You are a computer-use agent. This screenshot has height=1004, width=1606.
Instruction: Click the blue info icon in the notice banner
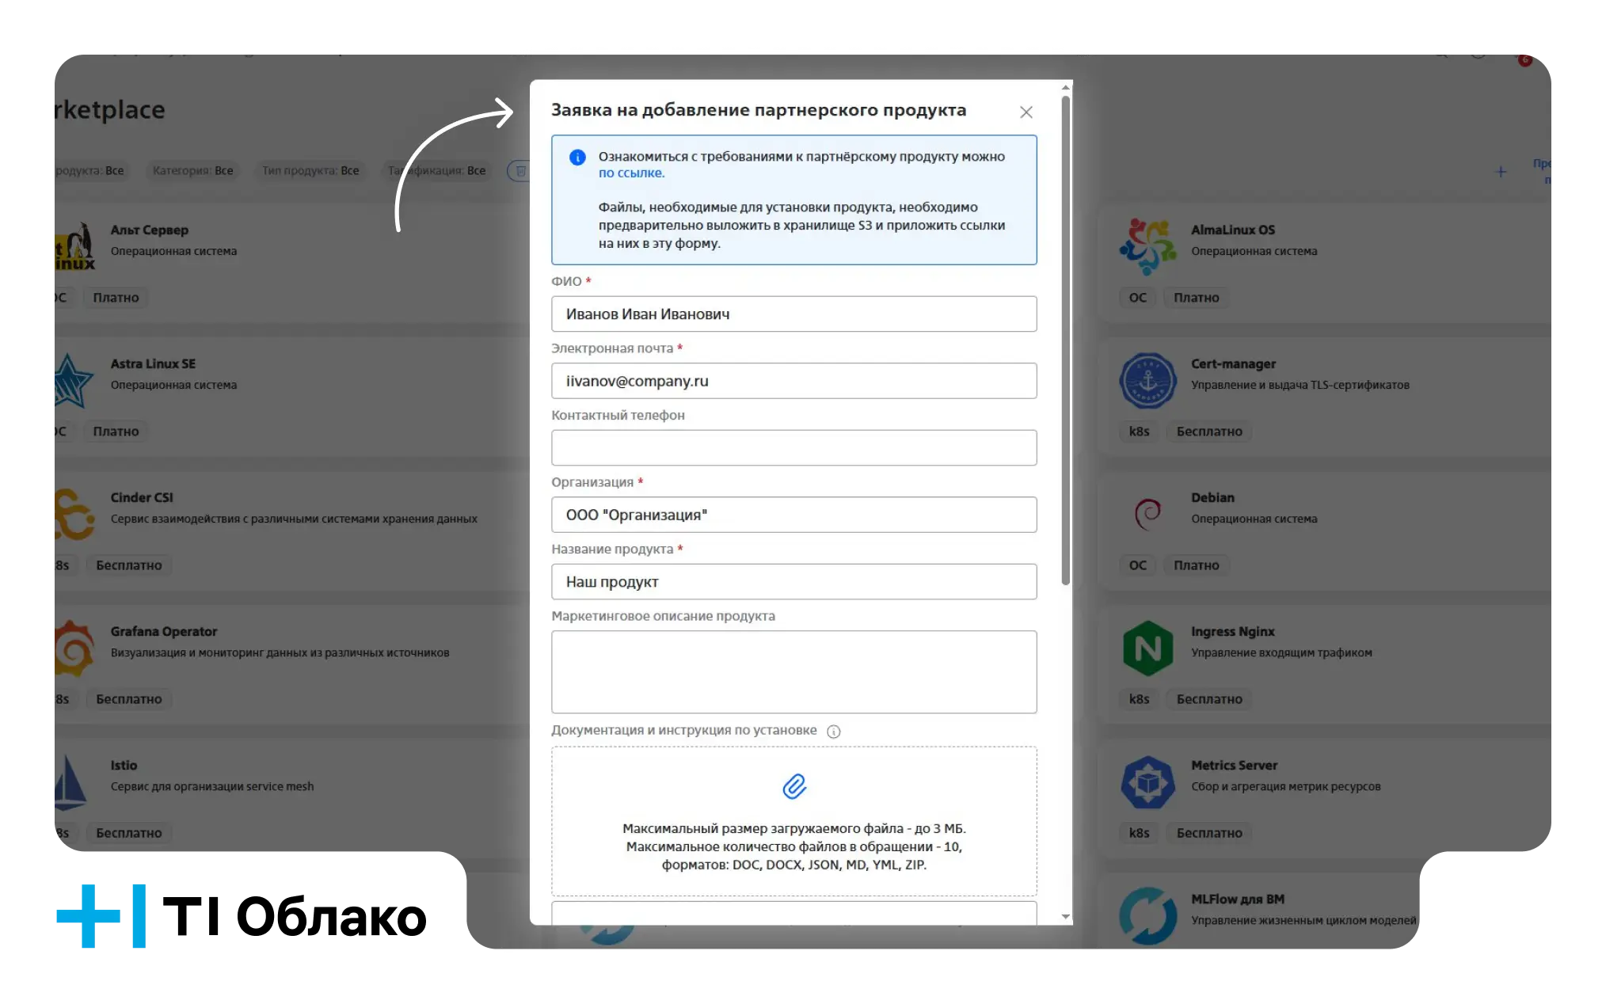point(577,158)
